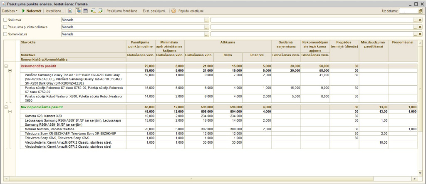426x184 pixels.
Task: Open the Papildu iestatījumi help icon
Action: [173, 10]
